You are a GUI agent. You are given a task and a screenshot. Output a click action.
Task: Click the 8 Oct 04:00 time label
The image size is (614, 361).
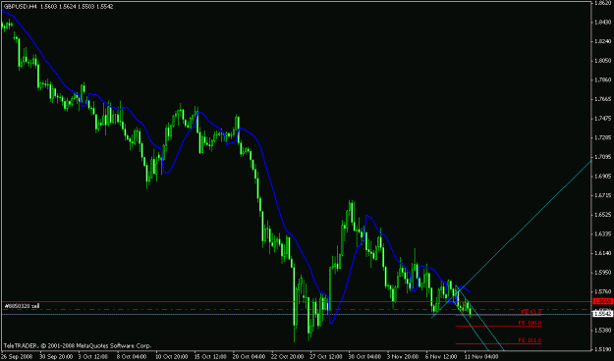point(132,357)
